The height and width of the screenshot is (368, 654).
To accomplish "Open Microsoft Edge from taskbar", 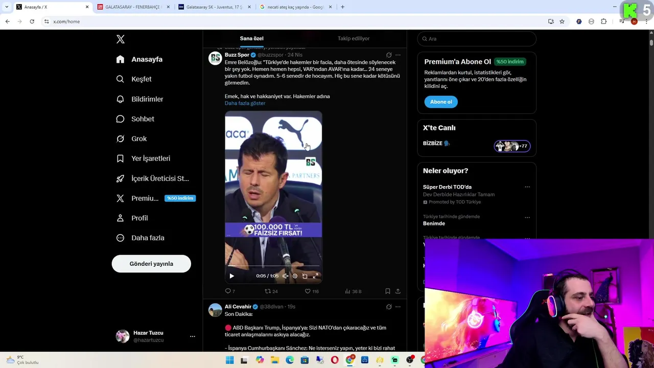I will point(290,360).
